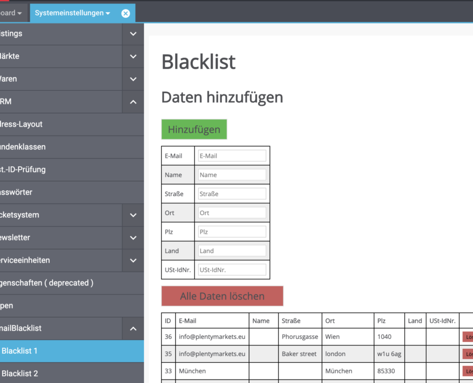The image size is (473, 383).
Task: Expand the Listings menu section
Action: coord(133,34)
